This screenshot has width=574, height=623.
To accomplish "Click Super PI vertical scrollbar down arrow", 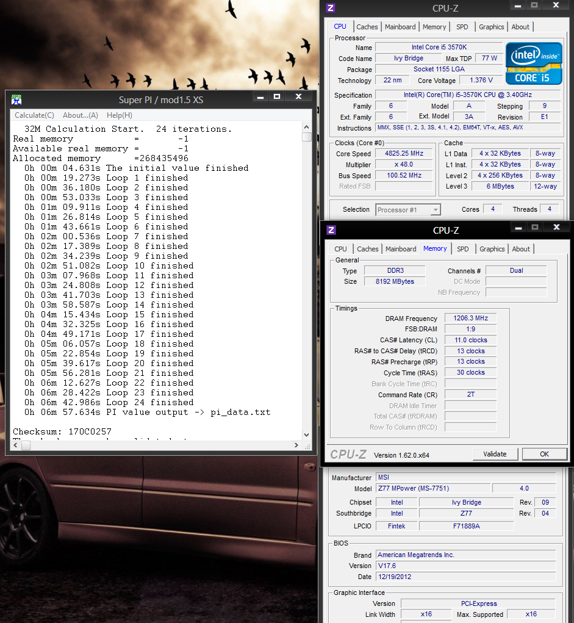I will (306, 435).
